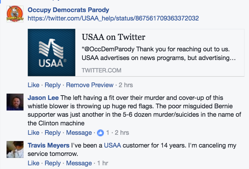Open Travis Meyers' profile name link
Viewport: 249px width, 169px height.
tap(48, 146)
